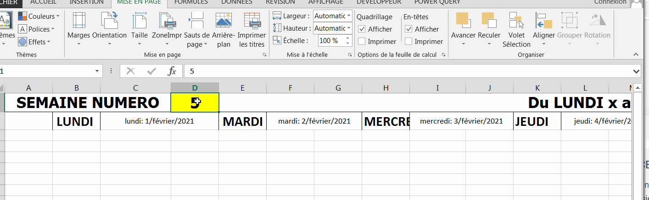Toggle Quadrillage Afficher checkbox

tap(362, 29)
